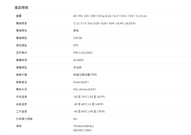Select the 6 mm (0.24") diameter value

pyautogui.click(x=81, y=82)
